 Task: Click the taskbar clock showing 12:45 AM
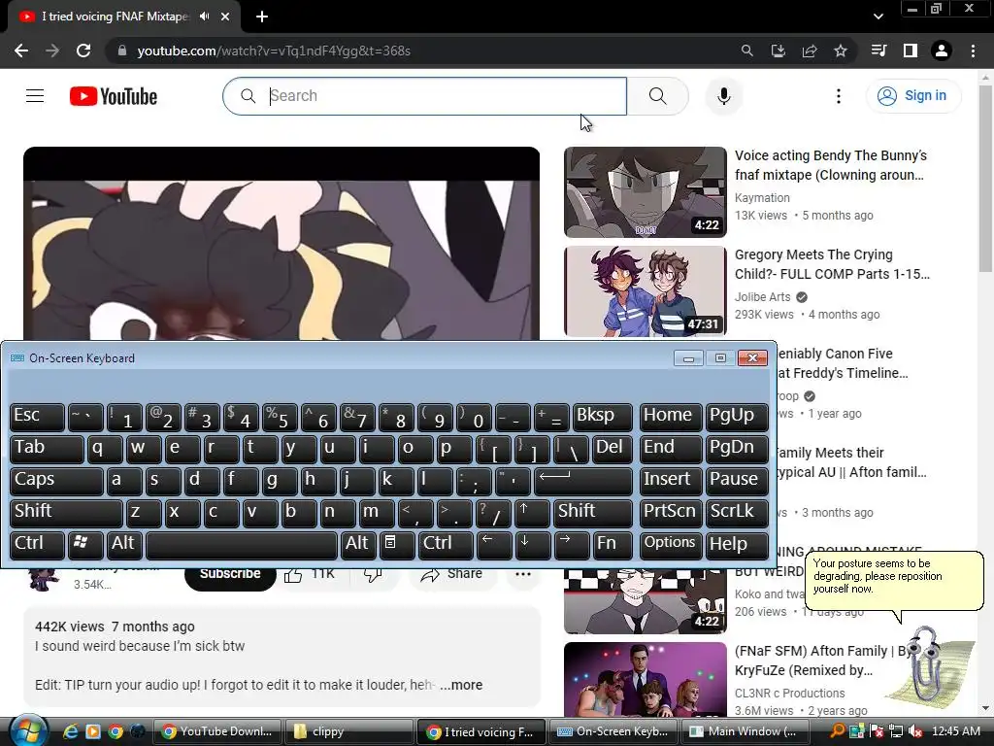956,731
